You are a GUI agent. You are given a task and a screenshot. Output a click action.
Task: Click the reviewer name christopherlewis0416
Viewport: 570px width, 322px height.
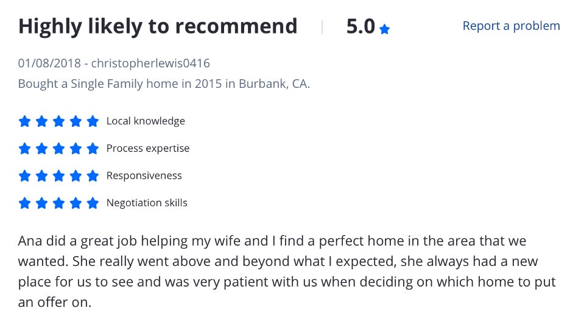tap(150, 63)
